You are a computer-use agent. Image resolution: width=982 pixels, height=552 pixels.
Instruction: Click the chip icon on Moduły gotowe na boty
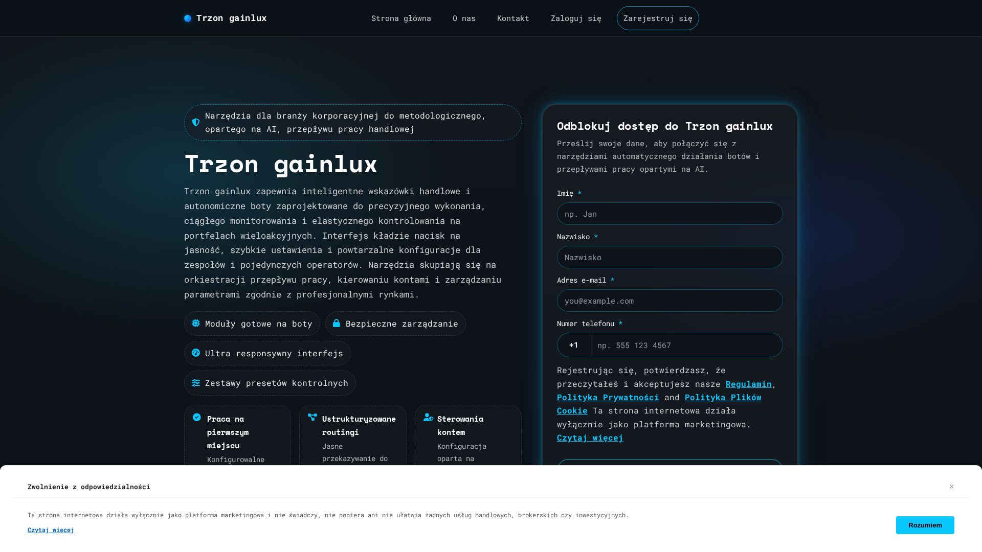196,323
